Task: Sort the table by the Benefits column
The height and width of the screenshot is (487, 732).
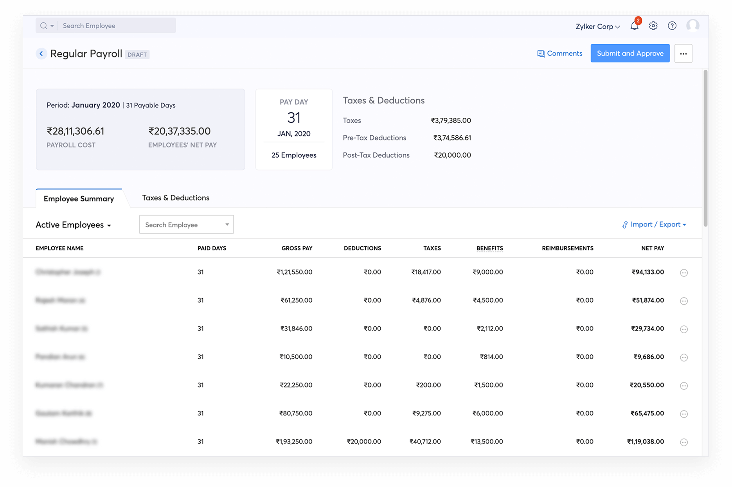Action: tap(489, 248)
